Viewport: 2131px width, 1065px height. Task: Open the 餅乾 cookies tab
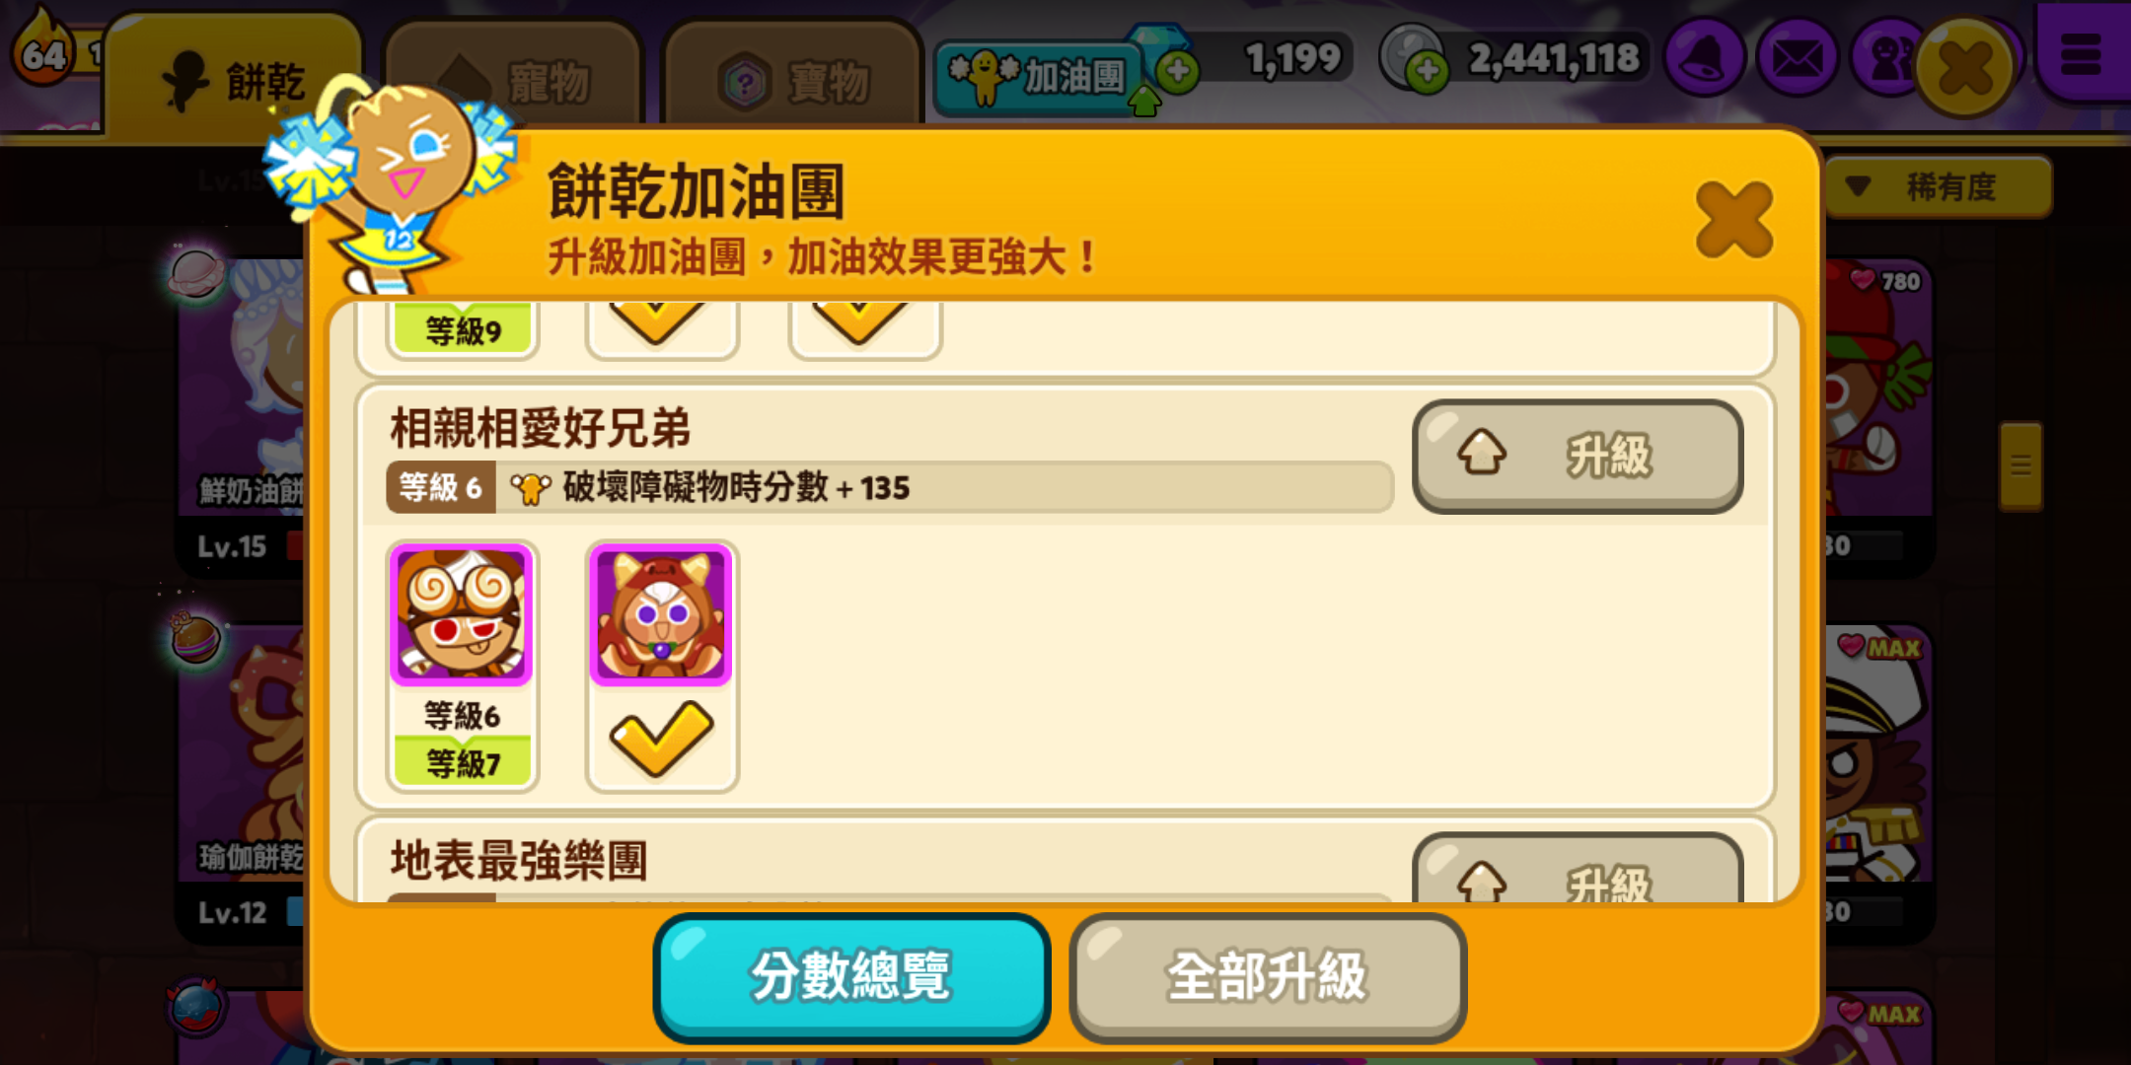point(234,79)
